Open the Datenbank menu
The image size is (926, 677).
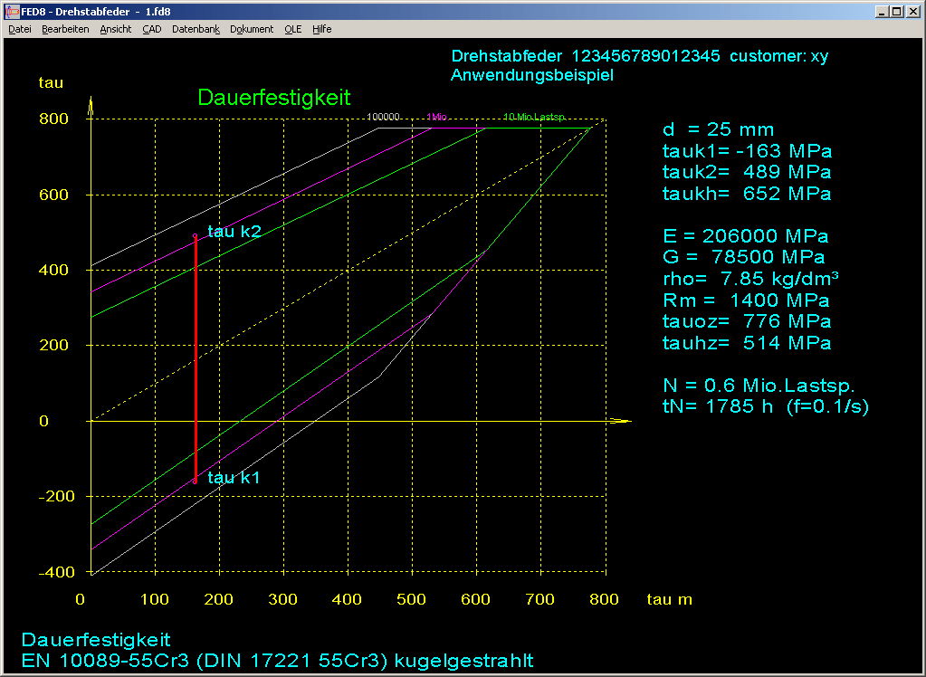point(196,29)
